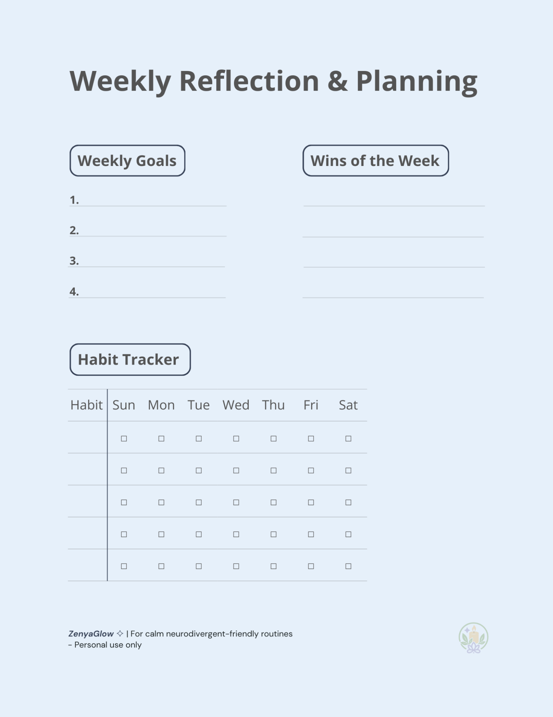This screenshot has width=553, height=717.
Task: Click the Wed column header
Action: point(236,405)
